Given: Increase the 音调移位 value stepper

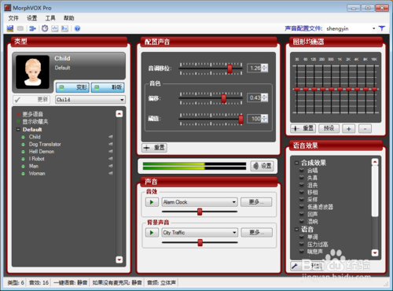Looking at the screenshot, I should (264, 66).
